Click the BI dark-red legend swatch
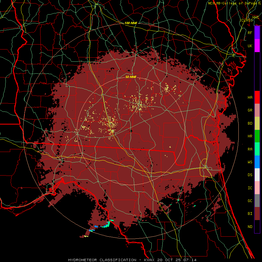Viewport: 262px width, 262px height. pos(257,214)
